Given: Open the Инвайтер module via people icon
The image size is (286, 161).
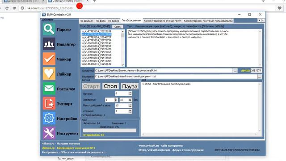Looking at the screenshot, I should (x=49, y=44).
